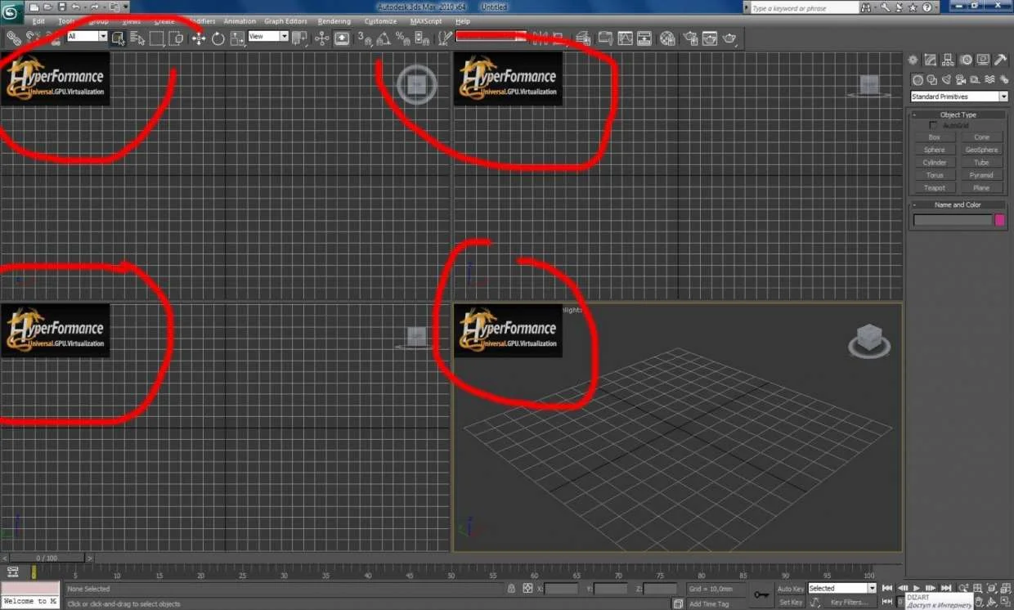Open the rectangular selection region flyout
1014x610 pixels.
(156, 38)
